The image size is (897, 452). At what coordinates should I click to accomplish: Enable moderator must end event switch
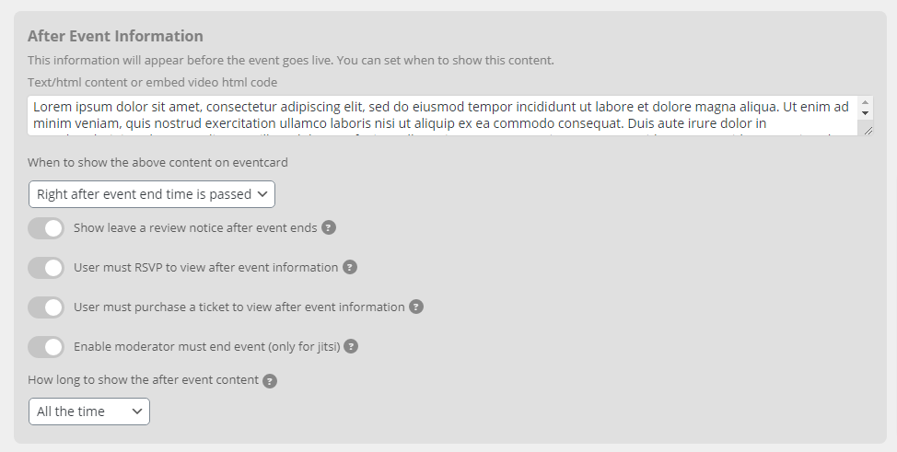point(46,347)
